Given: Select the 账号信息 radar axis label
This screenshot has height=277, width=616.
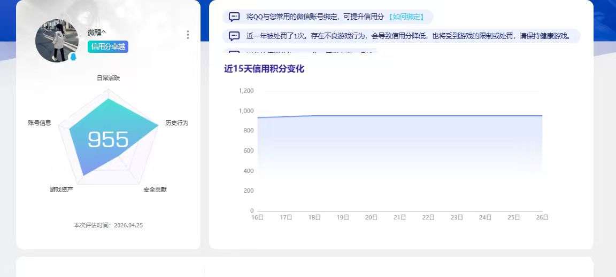Looking at the screenshot, I should 40,123.
